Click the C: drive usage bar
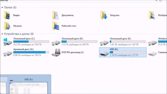 (x=31, y=42)
